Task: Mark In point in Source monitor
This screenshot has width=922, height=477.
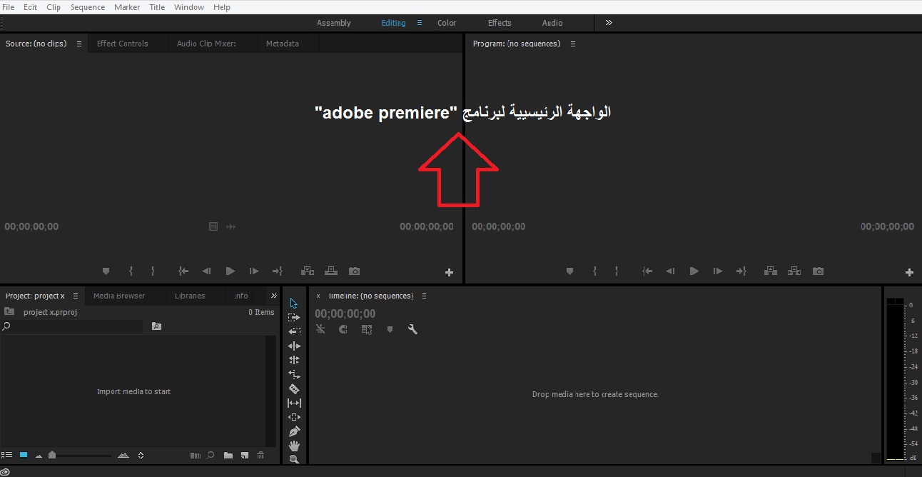Action: (131, 271)
